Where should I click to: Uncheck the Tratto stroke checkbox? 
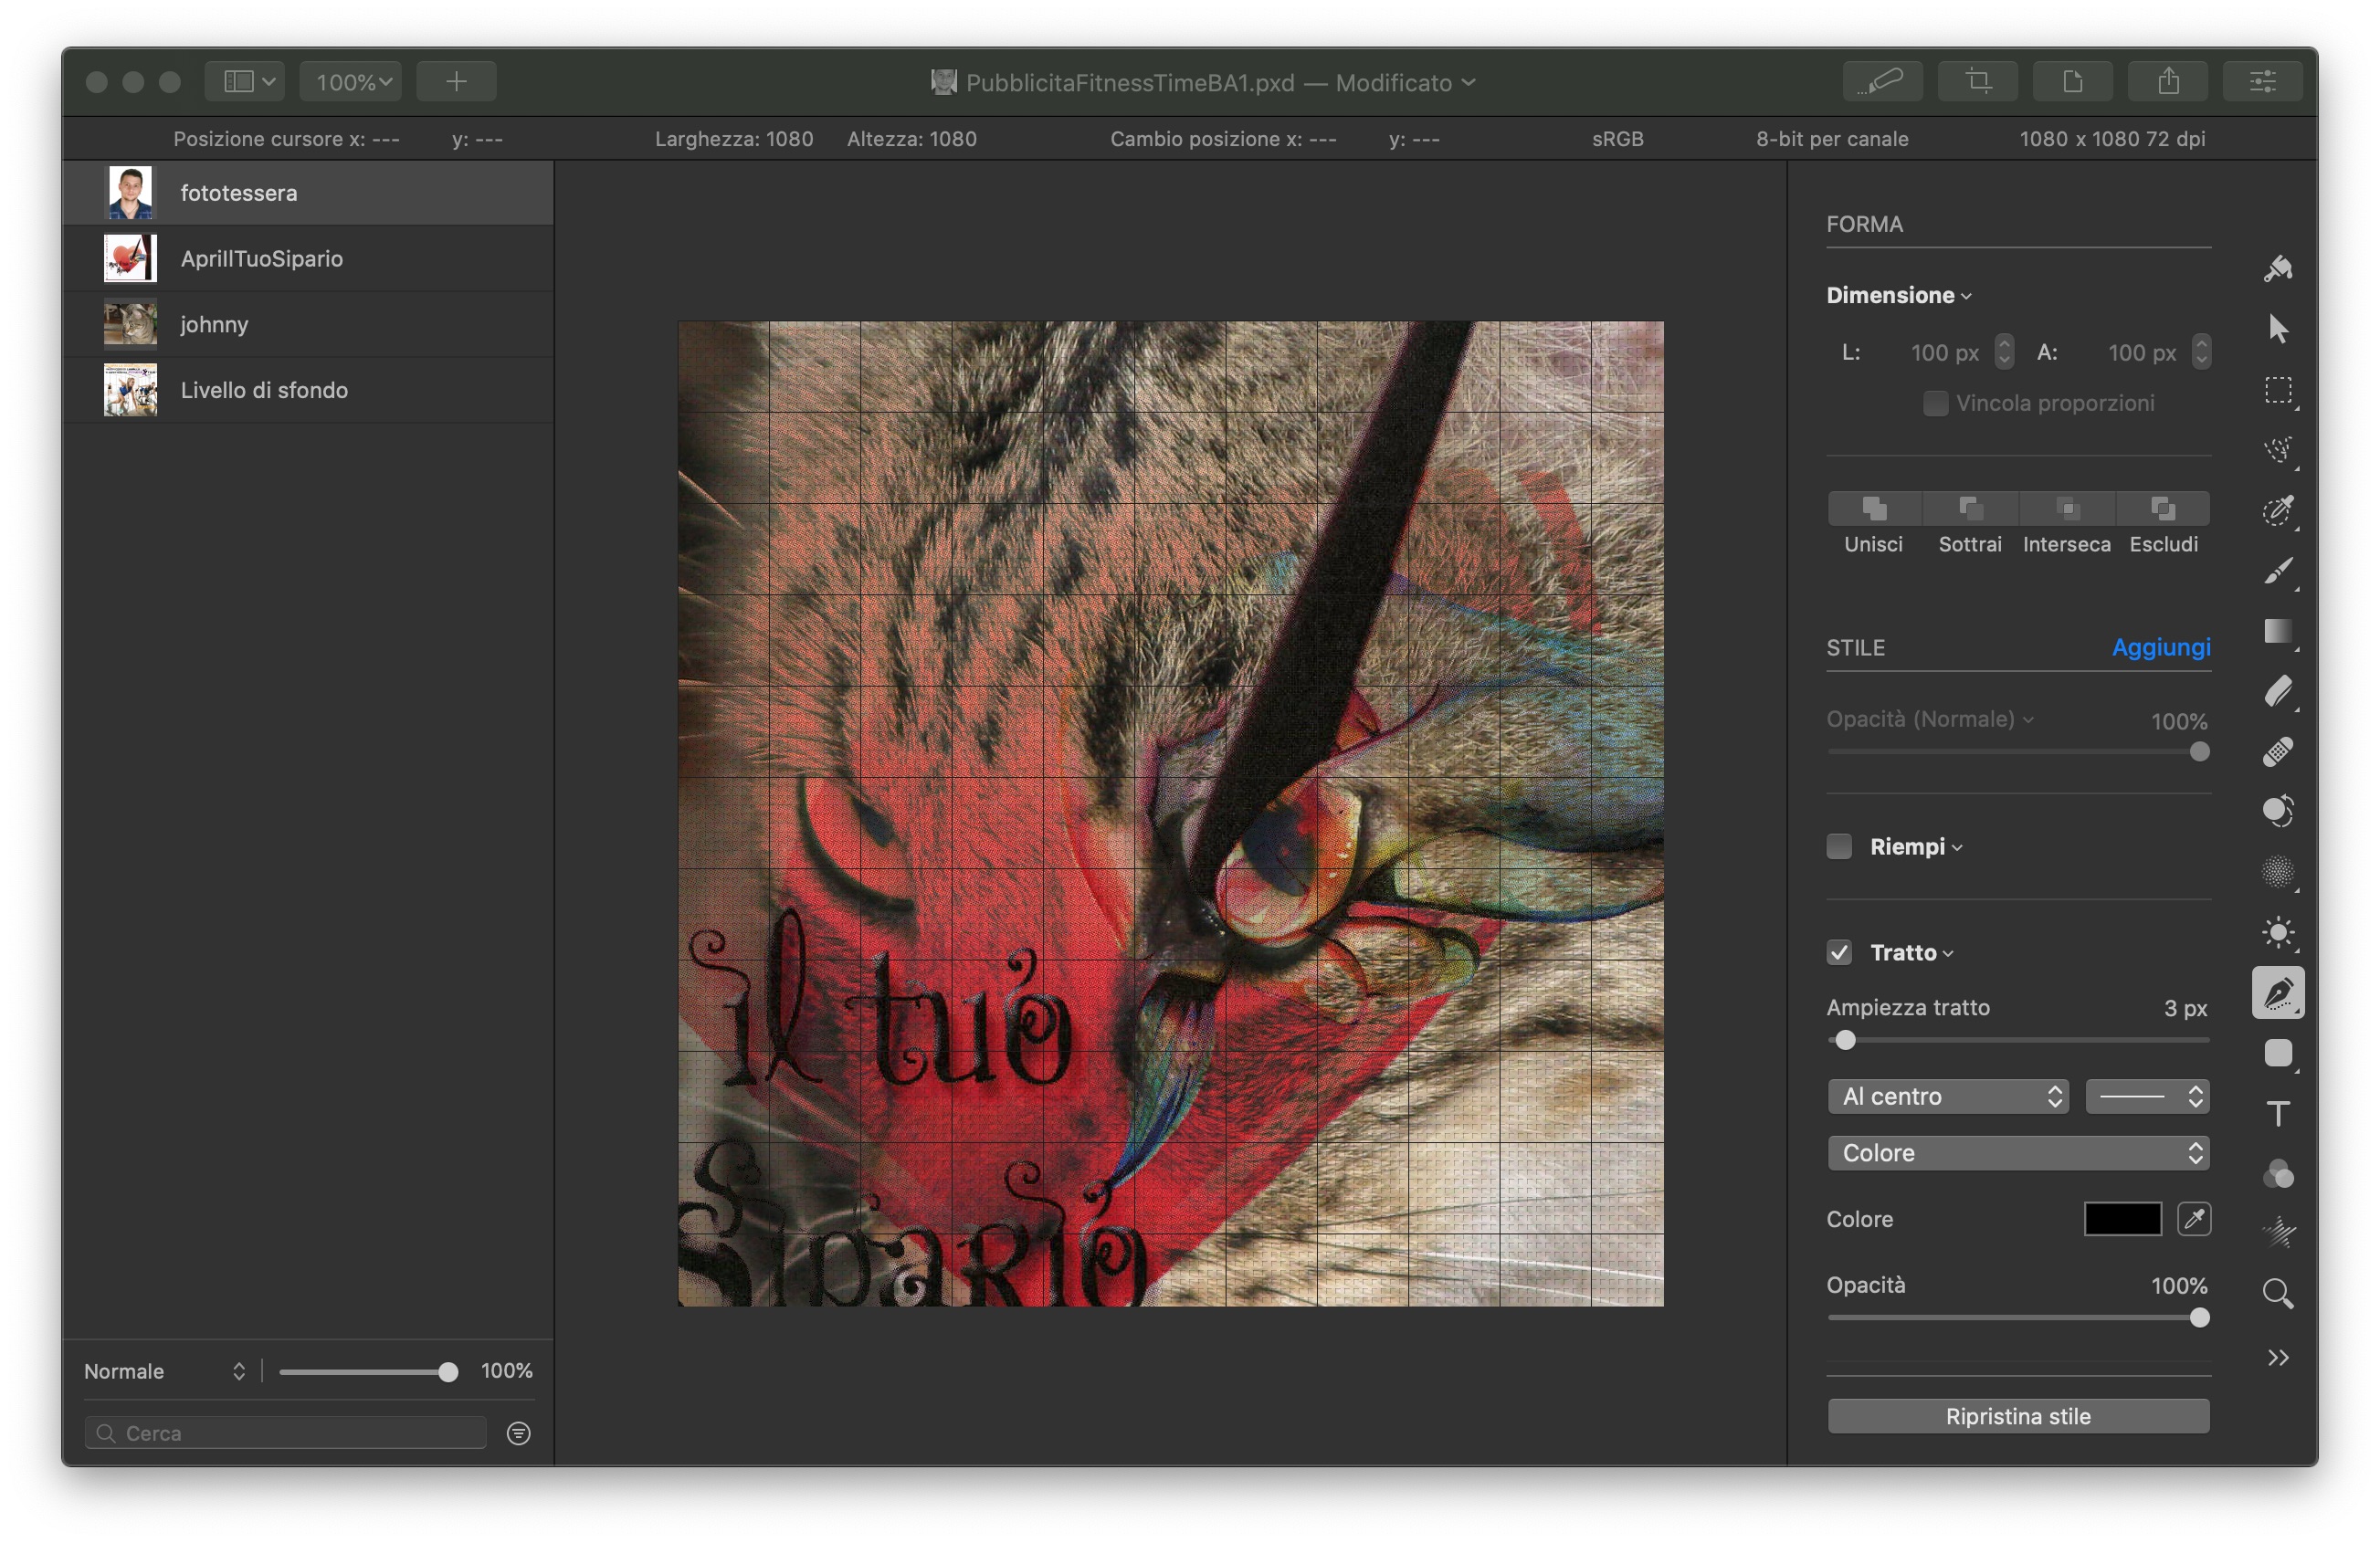1839,952
